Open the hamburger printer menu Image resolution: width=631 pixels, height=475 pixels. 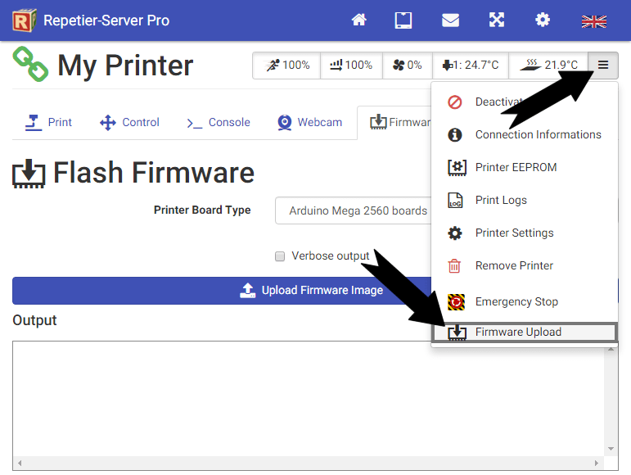click(x=603, y=66)
